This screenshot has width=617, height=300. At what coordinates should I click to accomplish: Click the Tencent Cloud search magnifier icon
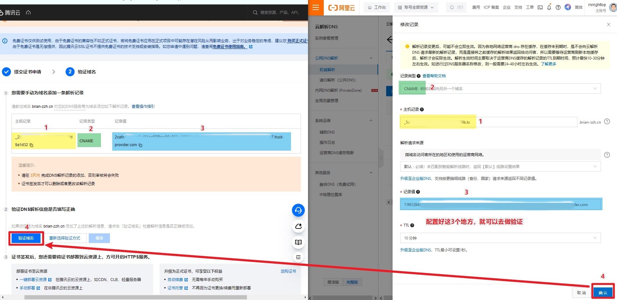click(x=255, y=13)
